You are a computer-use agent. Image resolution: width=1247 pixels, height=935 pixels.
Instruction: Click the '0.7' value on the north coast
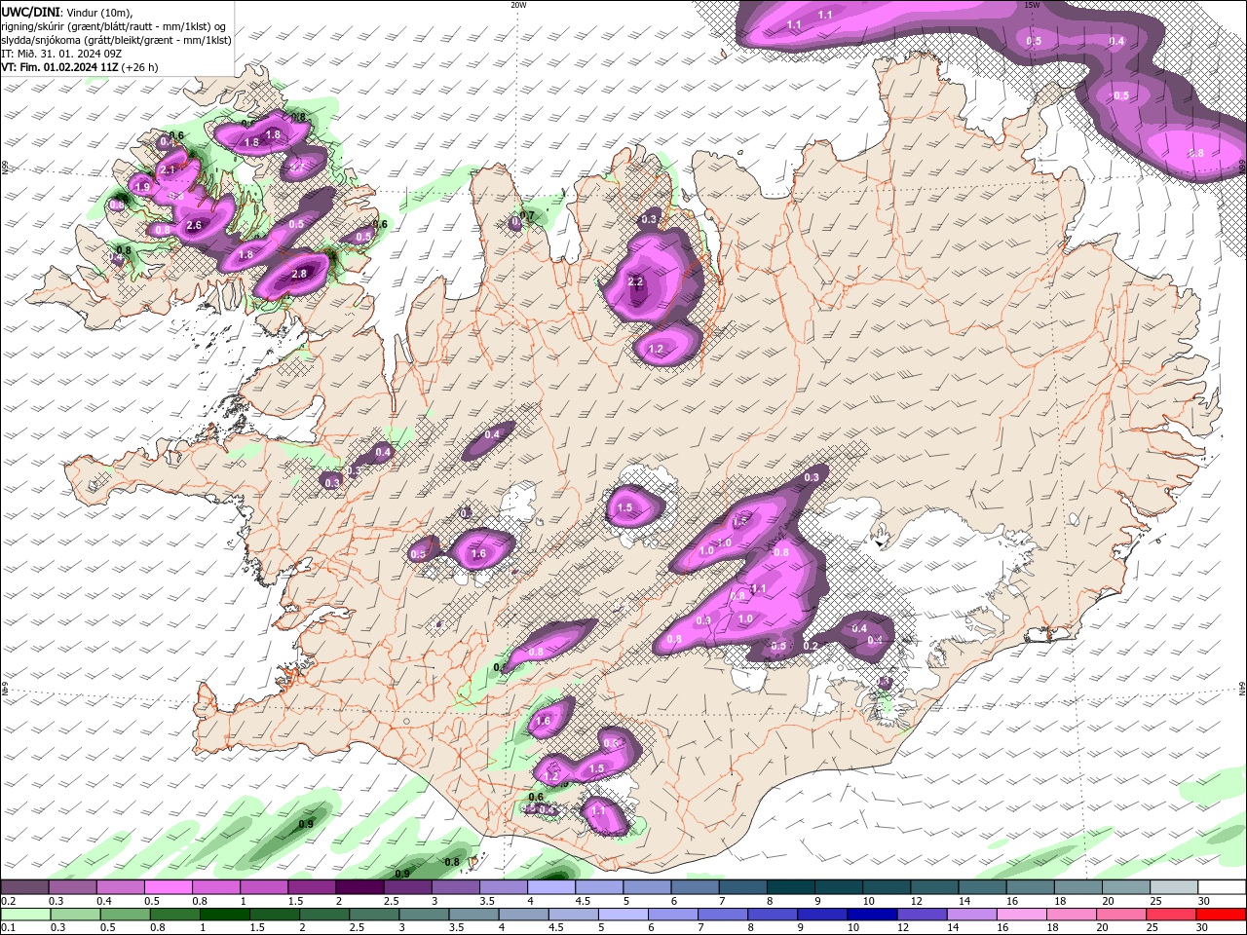[527, 215]
